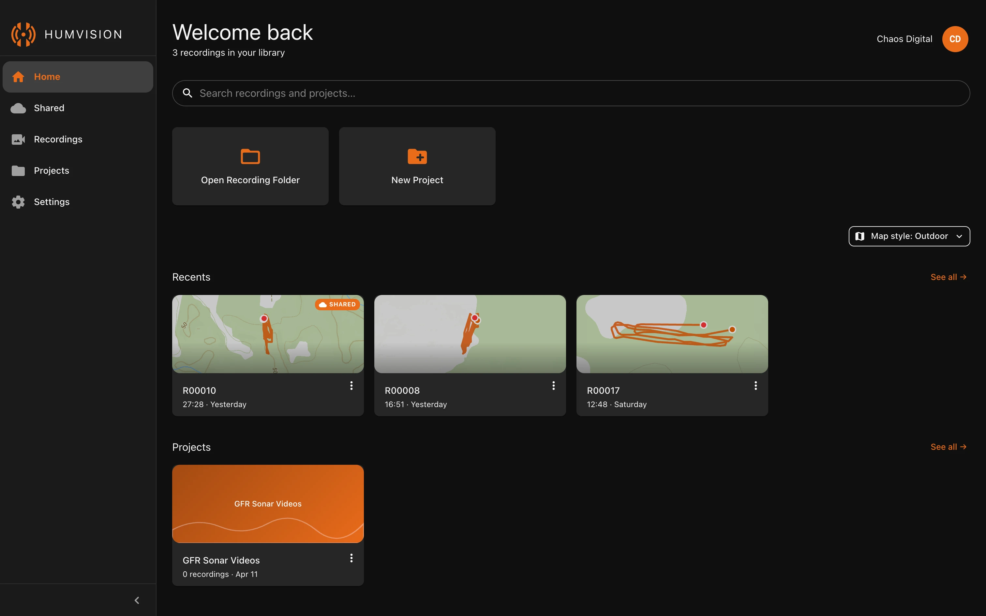
Task: Click the Projects section heading
Action: point(191,447)
